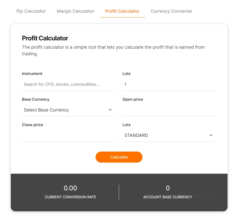Click the account base currency value 0

(x=168, y=188)
